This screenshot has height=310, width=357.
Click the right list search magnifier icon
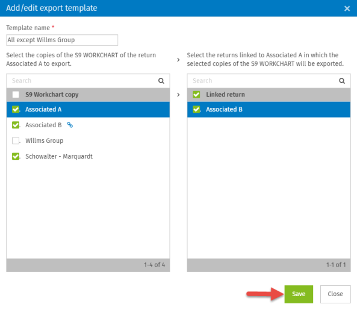[342, 81]
